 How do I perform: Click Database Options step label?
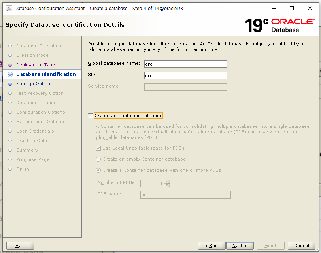36,103
